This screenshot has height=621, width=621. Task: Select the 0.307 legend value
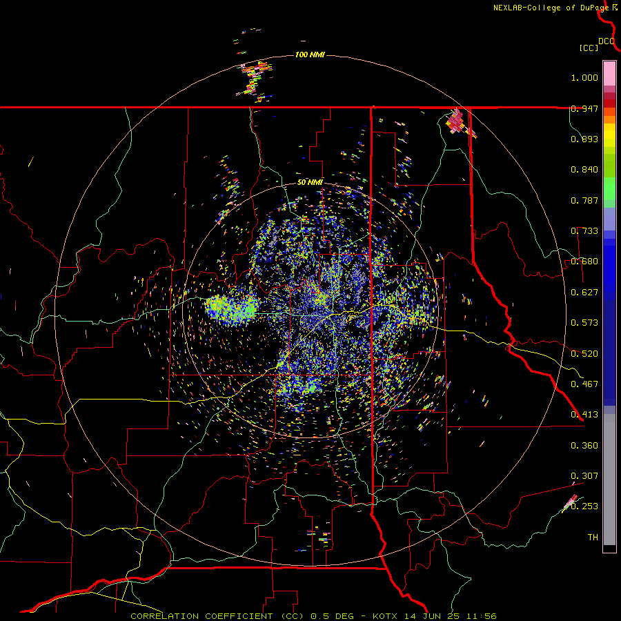584,476
